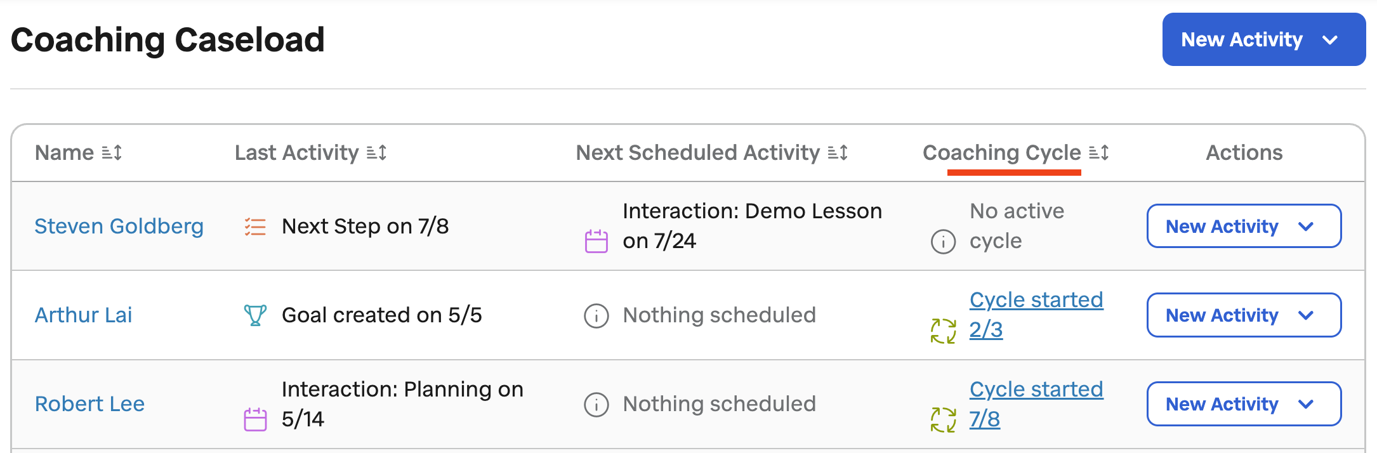Click Robert Lee's cycle arrows icon
Screen dimensions: 1377x453
943,420
